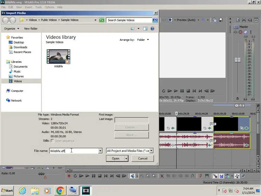Click the Lock event padlock icon
Screen dimensions: 261x196
tap(193, 176)
